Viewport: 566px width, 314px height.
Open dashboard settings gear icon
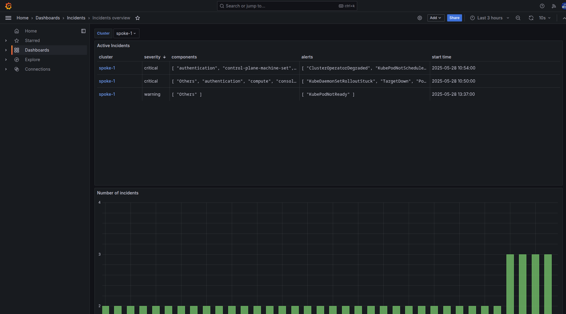point(420,18)
